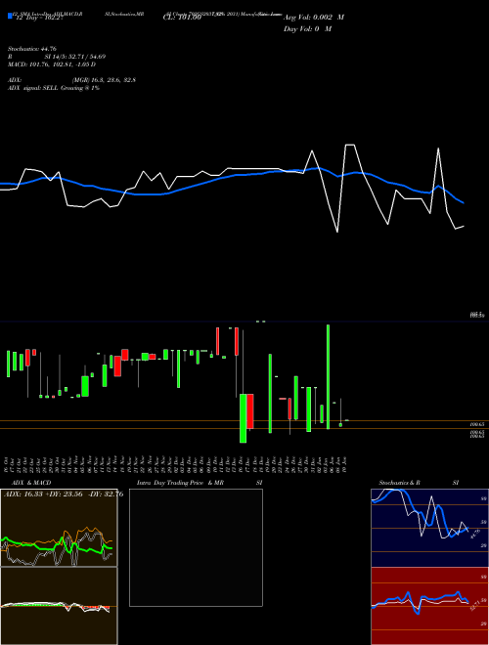The image size is (489, 645).
Task: Click the '(MGR) 16.3, 23.6, 32.8' ADX values
Action: (104, 80)
